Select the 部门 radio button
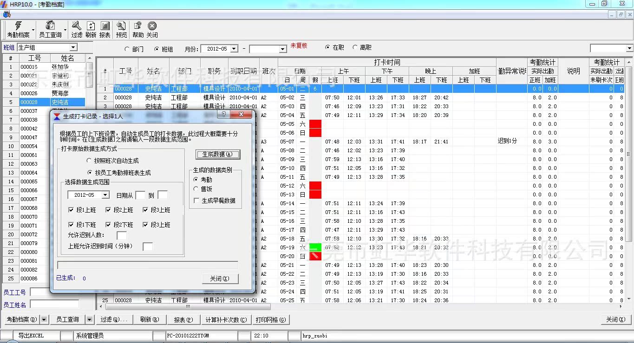The height and width of the screenshot is (343, 634). click(127, 49)
